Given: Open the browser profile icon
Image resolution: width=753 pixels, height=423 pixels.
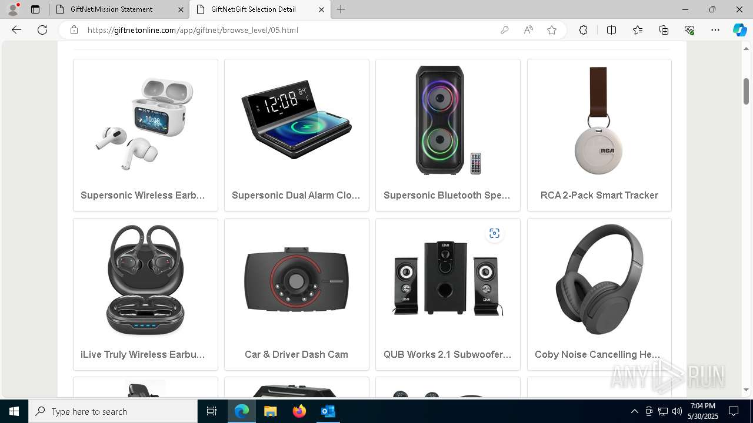Looking at the screenshot, I should 13,9.
